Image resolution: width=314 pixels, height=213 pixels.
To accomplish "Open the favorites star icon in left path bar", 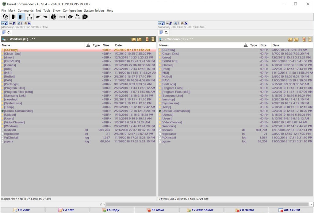I will coord(147,39).
